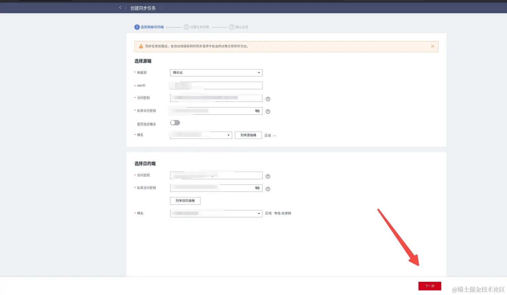
Task: Expand the source 桶名 dropdown
Action: tap(201, 135)
